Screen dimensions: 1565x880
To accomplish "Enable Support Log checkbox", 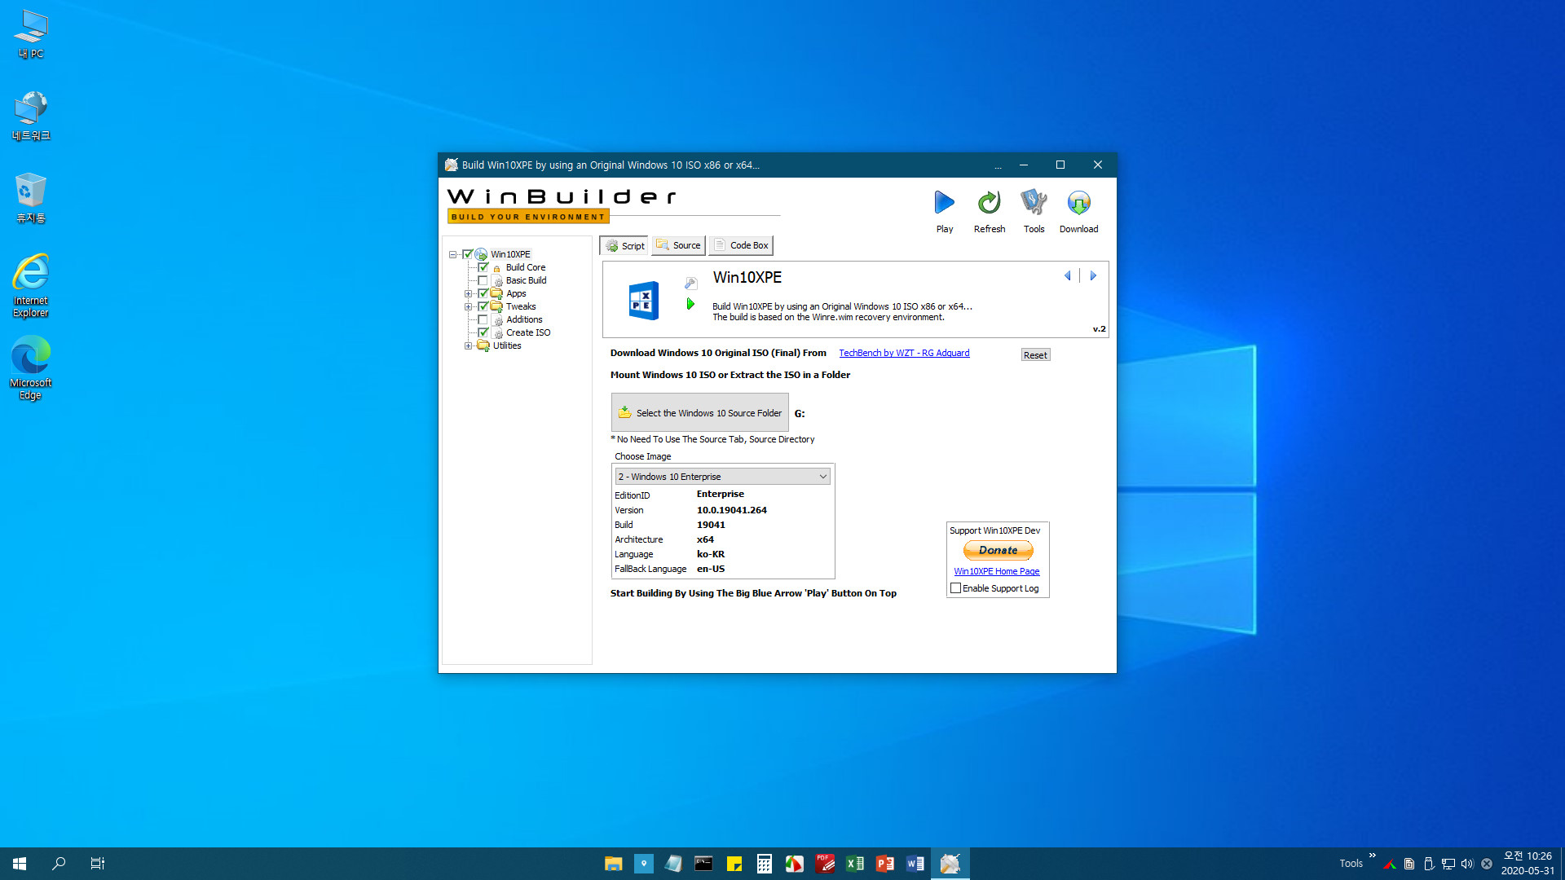I will click(955, 588).
